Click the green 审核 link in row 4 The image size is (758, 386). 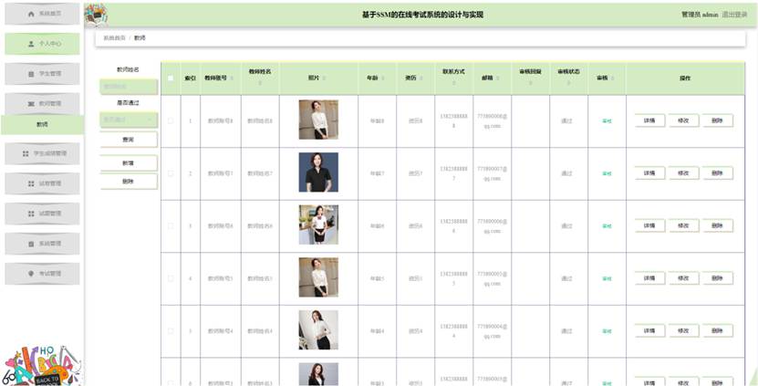point(607,278)
